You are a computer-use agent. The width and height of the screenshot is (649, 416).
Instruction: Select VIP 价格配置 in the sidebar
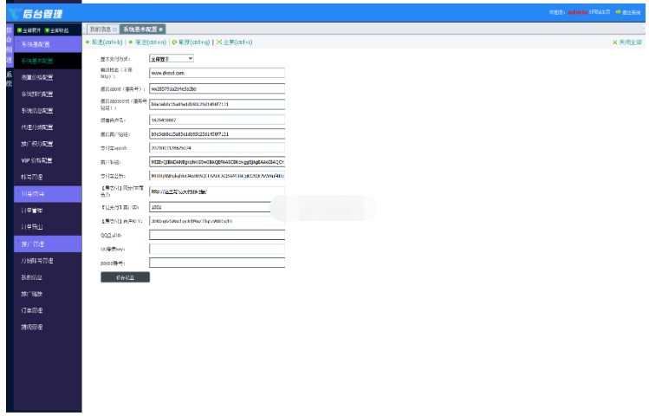click(x=37, y=160)
